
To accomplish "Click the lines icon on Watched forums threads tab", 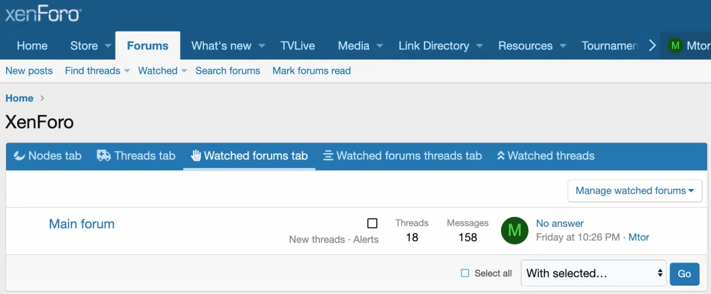I will click(x=328, y=156).
